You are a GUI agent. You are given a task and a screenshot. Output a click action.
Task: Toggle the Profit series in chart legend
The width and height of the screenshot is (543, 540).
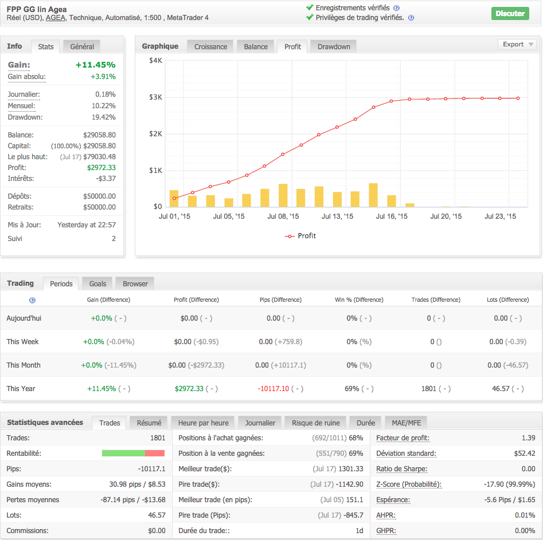coord(300,235)
